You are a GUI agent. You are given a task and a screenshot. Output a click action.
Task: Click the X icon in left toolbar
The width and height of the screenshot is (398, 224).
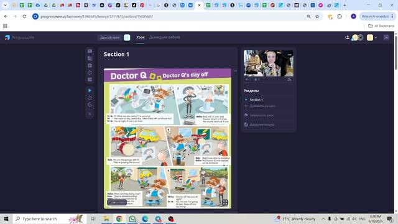pyautogui.click(x=90, y=114)
